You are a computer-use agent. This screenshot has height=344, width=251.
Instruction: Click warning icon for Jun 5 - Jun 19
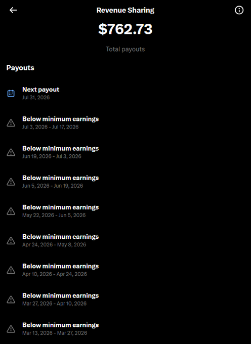coord(11,182)
